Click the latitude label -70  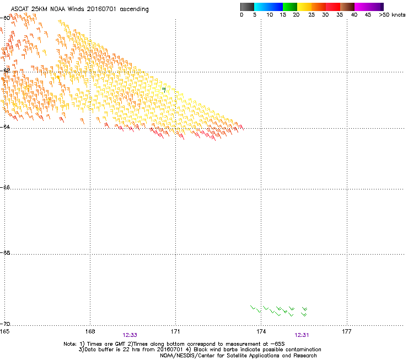click(x=5, y=324)
